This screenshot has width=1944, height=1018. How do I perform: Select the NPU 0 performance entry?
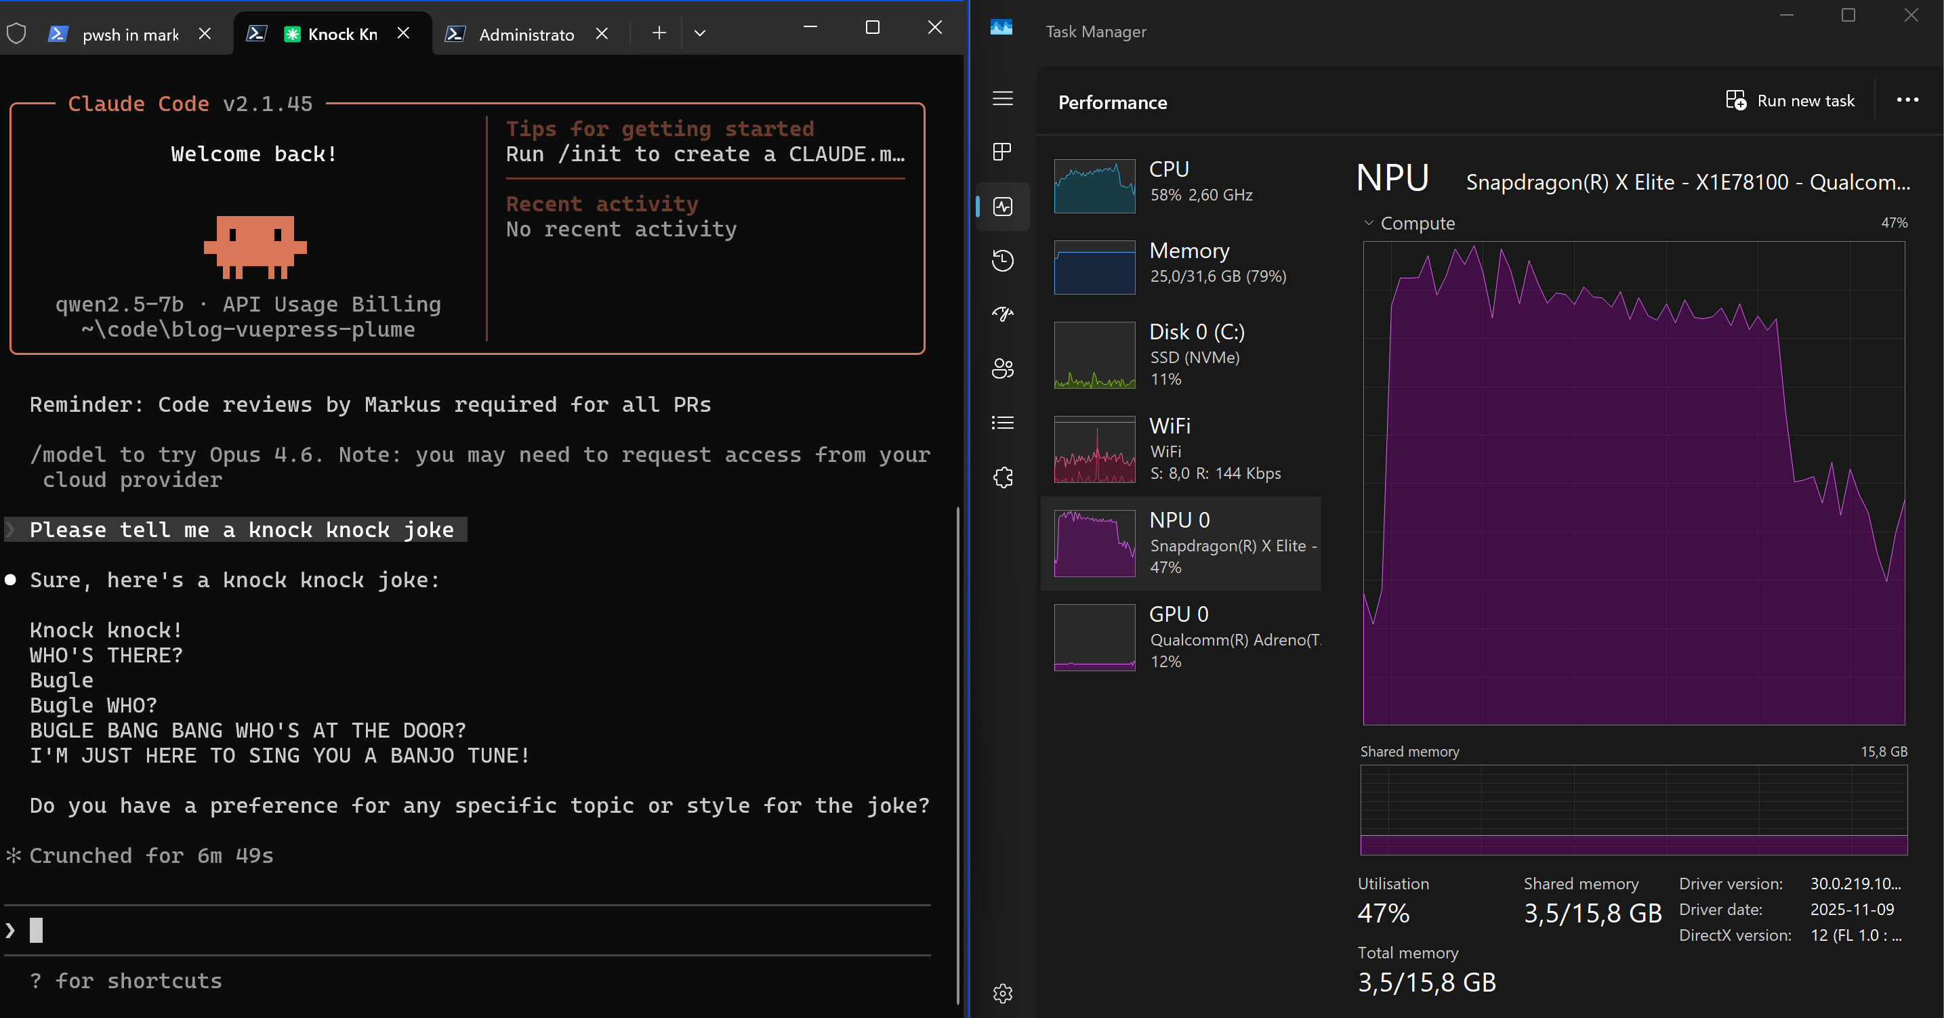point(1181,542)
